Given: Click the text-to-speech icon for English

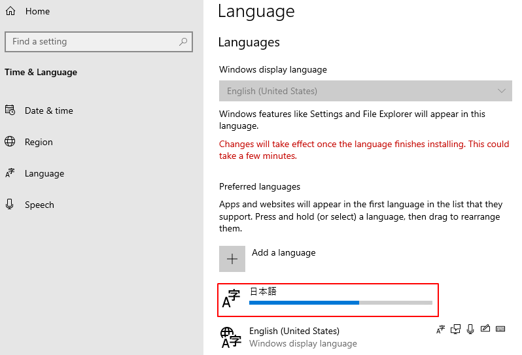Looking at the screenshot, I should point(456,329).
